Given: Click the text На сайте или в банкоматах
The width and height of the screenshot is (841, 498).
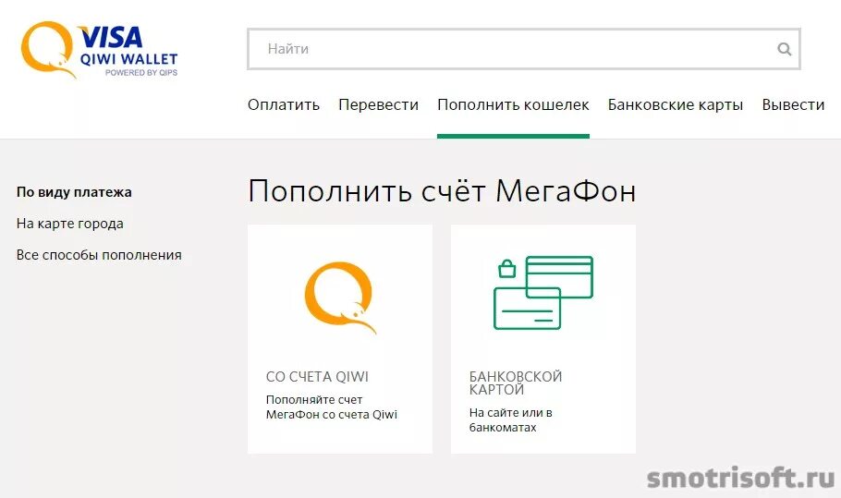Looking at the screenshot, I should 510,419.
